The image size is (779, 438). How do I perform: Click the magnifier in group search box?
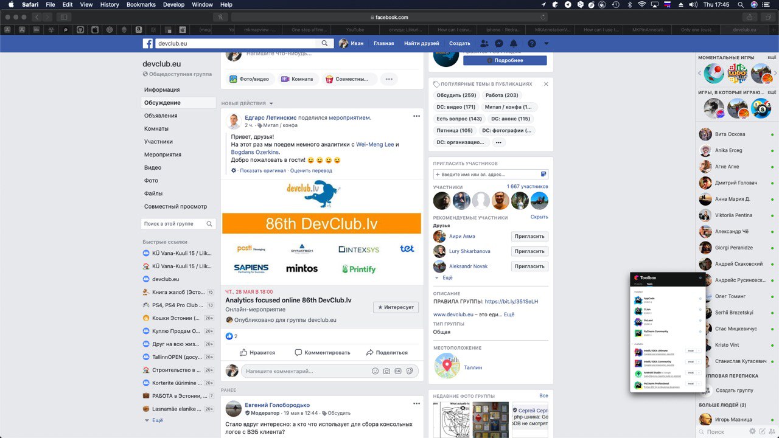tap(209, 224)
